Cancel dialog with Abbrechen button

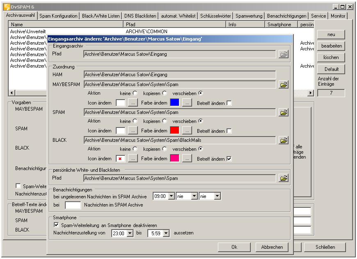(272, 247)
